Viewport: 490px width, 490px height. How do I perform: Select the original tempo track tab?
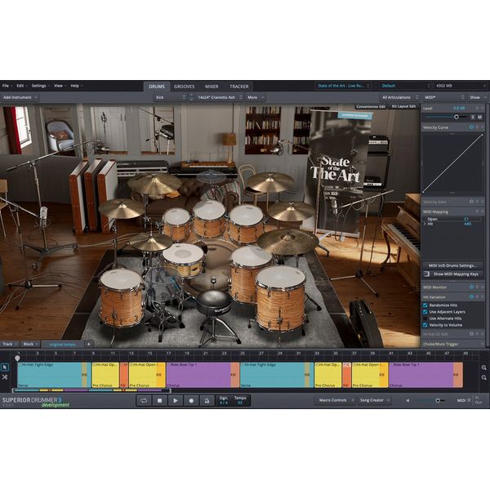point(63,345)
